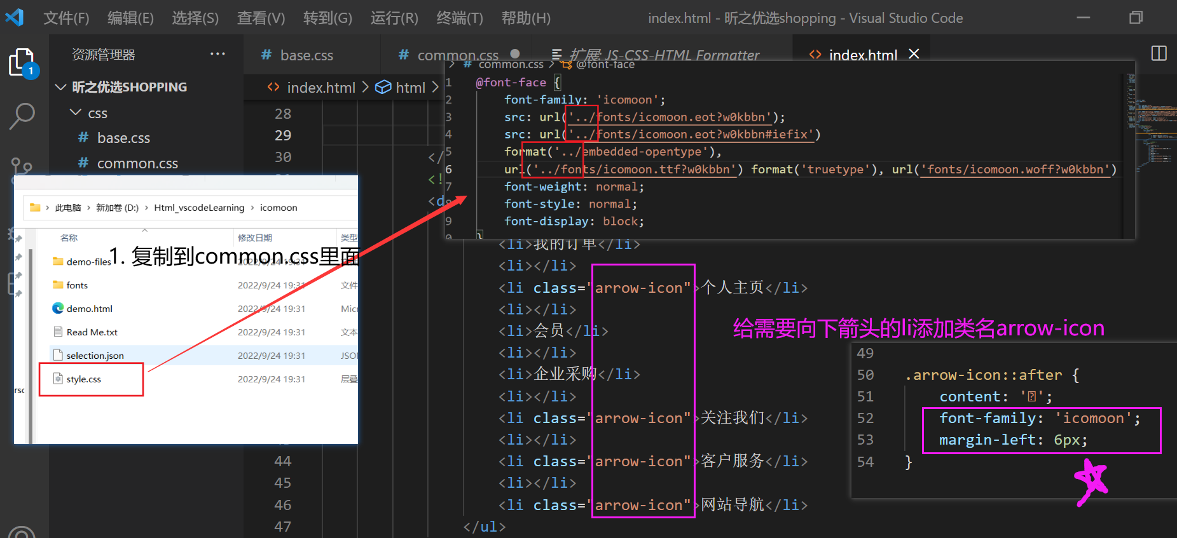Open the 选择(S) menu
This screenshot has height=538, width=1177.
[195, 18]
